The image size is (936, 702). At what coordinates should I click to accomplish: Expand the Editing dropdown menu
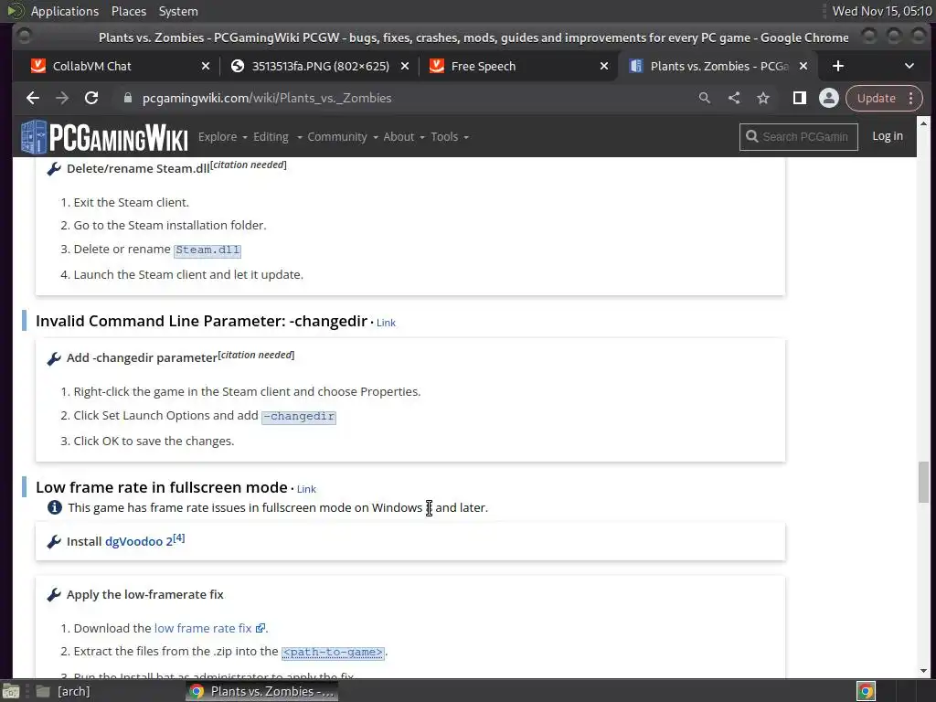pos(277,137)
